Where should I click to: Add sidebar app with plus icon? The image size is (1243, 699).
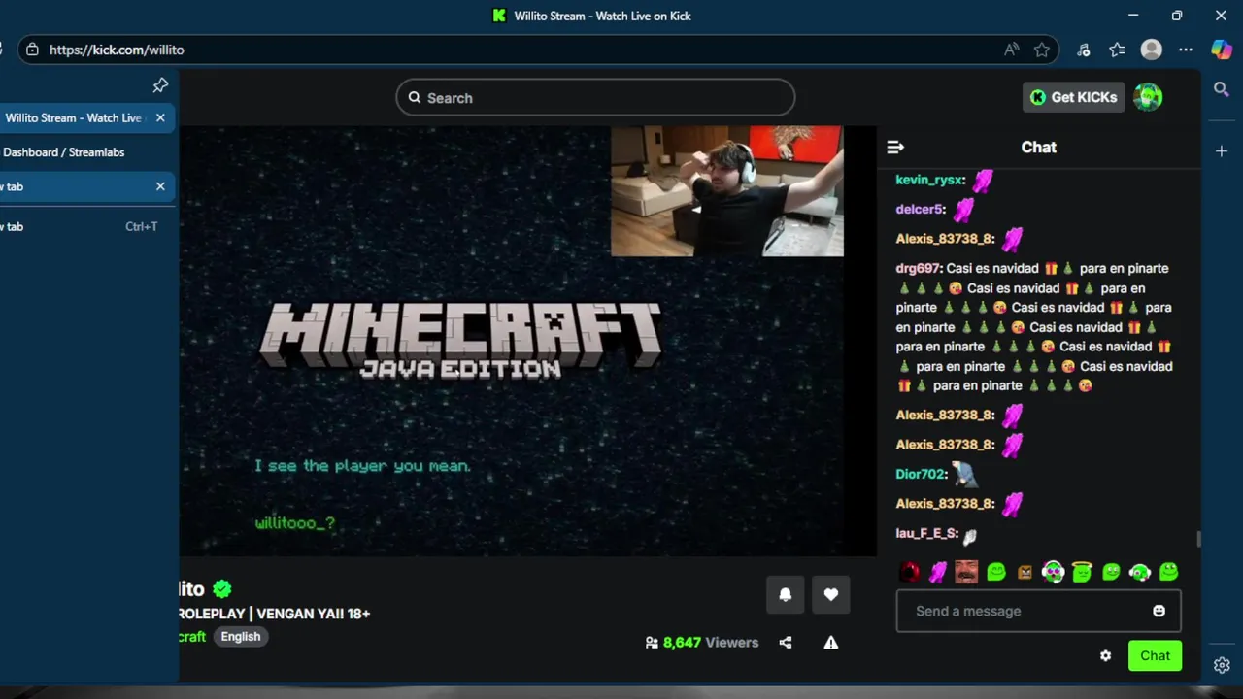point(1222,150)
